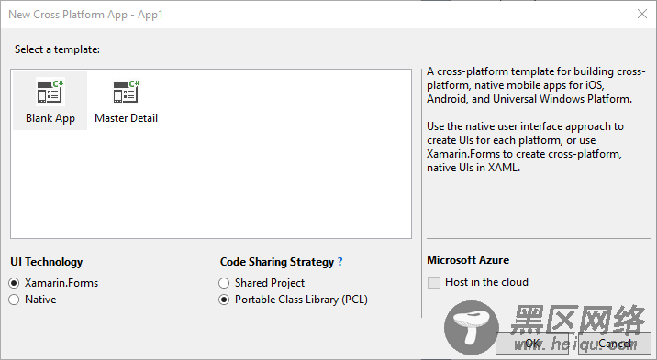Select Portable Class Library (PCL) option
Image resolution: width=657 pixels, height=360 pixels.
pyautogui.click(x=224, y=300)
